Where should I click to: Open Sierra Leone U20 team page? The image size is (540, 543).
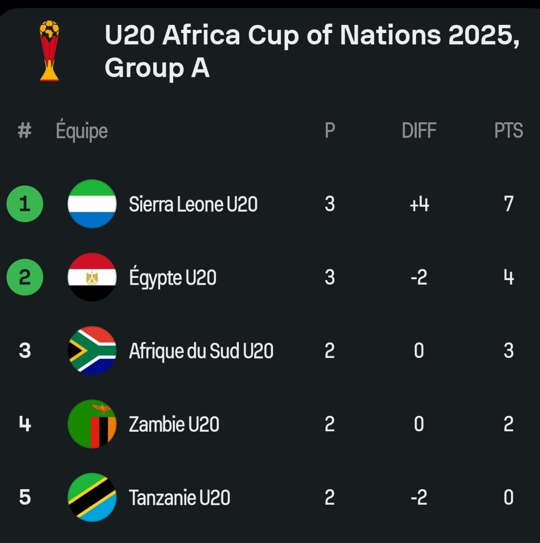coord(193,204)
